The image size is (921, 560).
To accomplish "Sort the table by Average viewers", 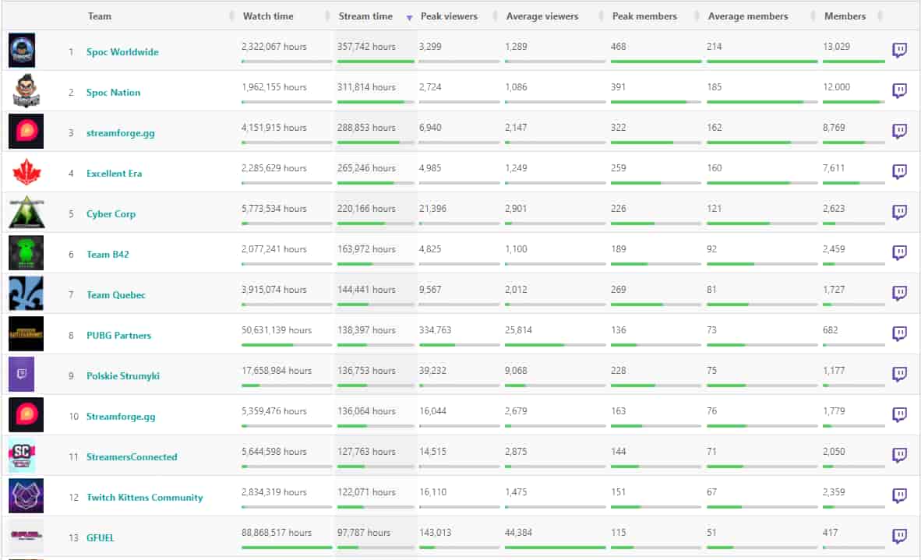I will point(542,16).
